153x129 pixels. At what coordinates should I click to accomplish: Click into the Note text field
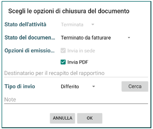click(x=76, y=100)
